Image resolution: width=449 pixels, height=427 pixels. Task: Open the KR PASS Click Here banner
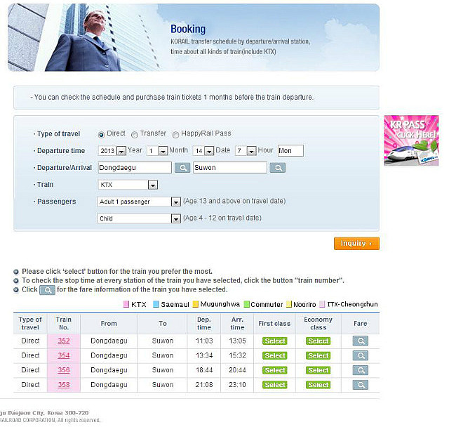pyautogui.click(x=411, y=140)
